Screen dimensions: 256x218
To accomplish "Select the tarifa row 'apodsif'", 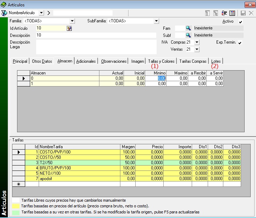I will [126, 179].
